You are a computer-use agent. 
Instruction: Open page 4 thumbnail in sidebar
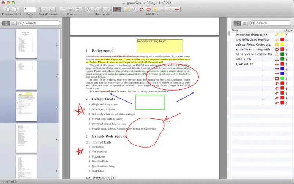pyautogui.click(x=26, y=138)
